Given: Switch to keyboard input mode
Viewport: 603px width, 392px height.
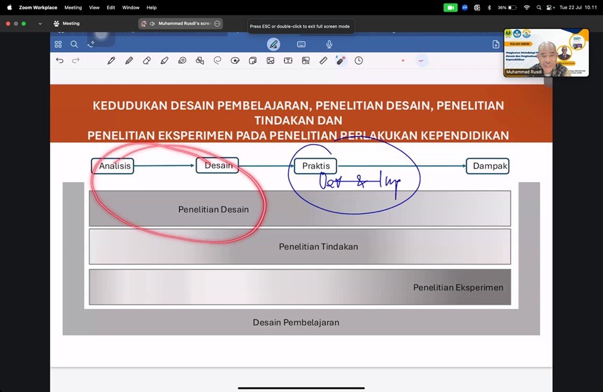Looking at the screenshot, I should point(301,45).
